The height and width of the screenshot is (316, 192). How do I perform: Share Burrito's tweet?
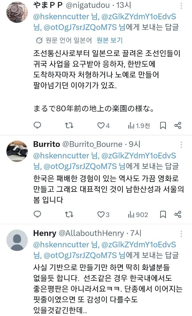178,214
